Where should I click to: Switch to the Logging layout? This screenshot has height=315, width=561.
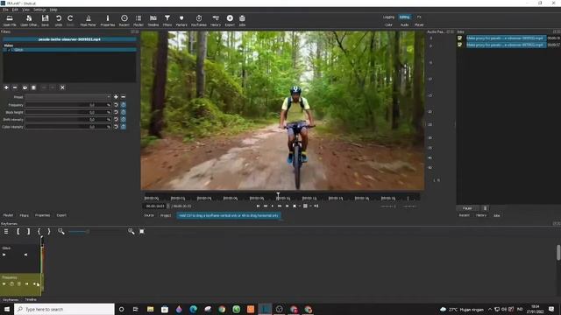click(388, 17)
